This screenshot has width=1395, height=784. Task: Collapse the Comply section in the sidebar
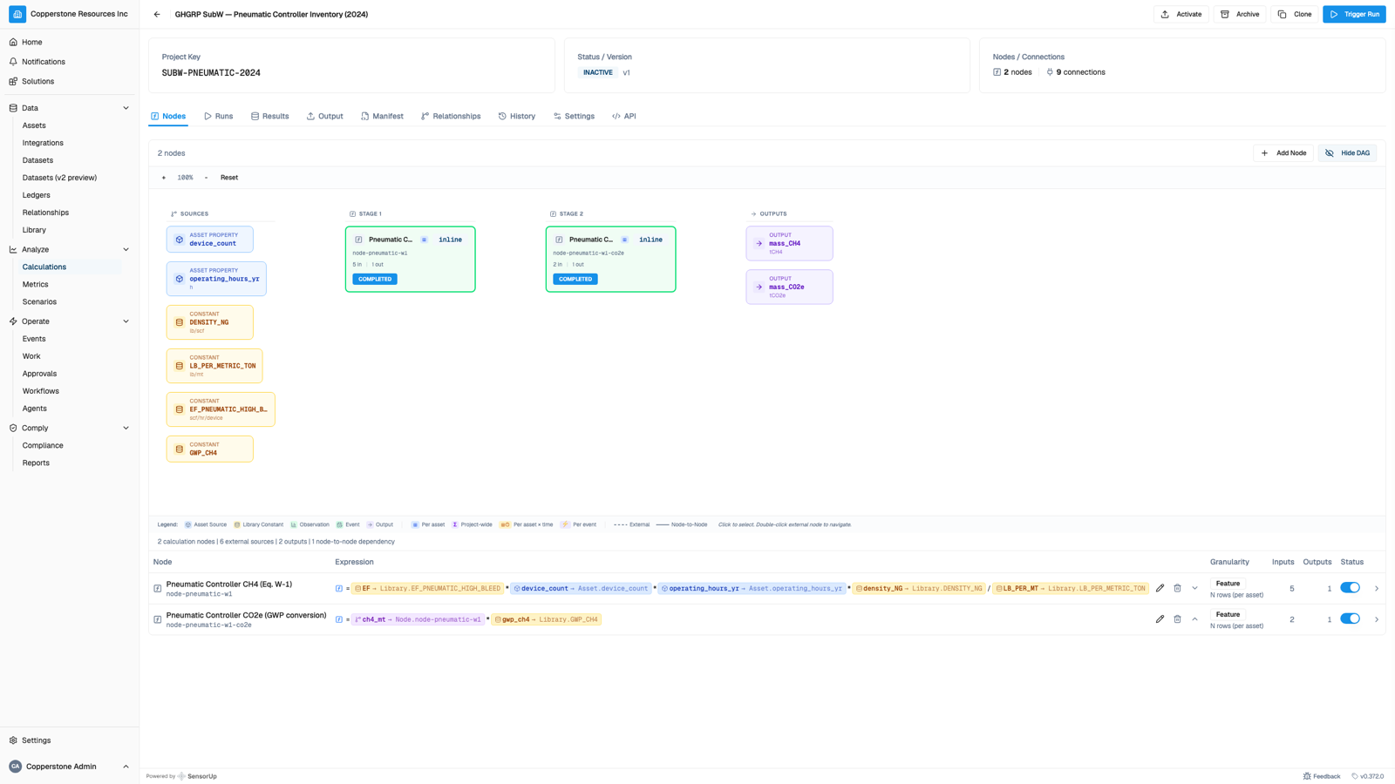tap(126, 428)
